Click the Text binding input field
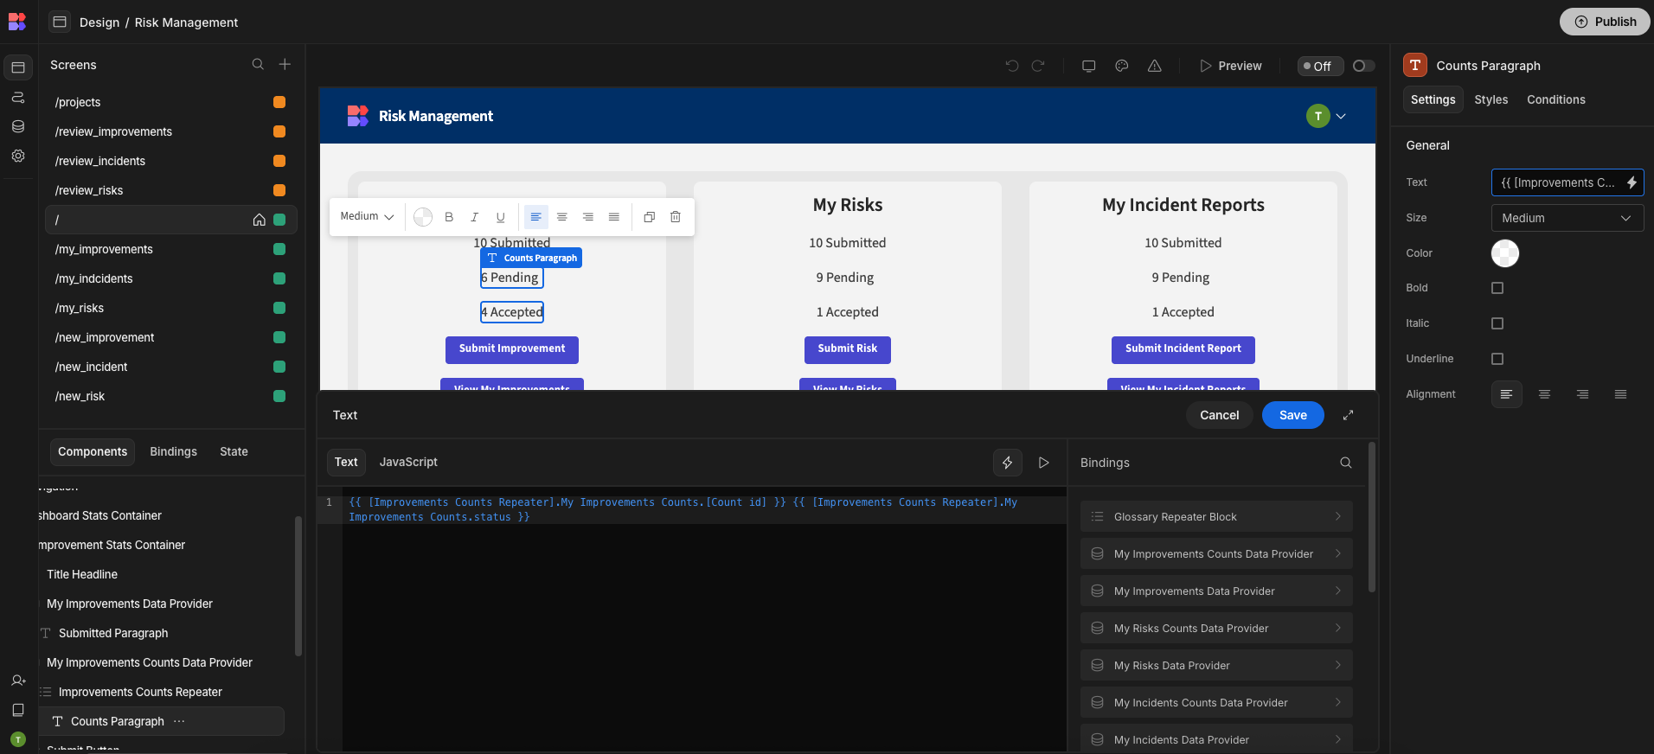The height and width of the screenshot is (754, 1654). click(1567, 182)
